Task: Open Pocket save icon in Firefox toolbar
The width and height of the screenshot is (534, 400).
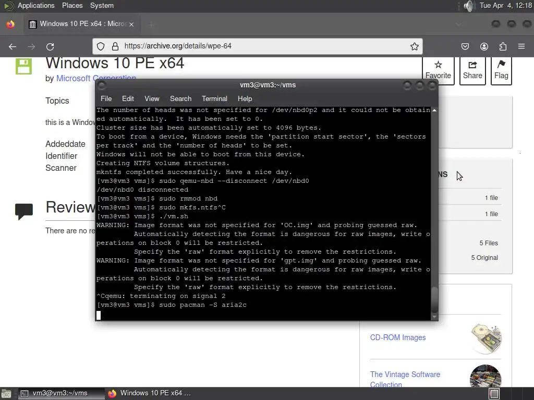Action: [465, 46]
